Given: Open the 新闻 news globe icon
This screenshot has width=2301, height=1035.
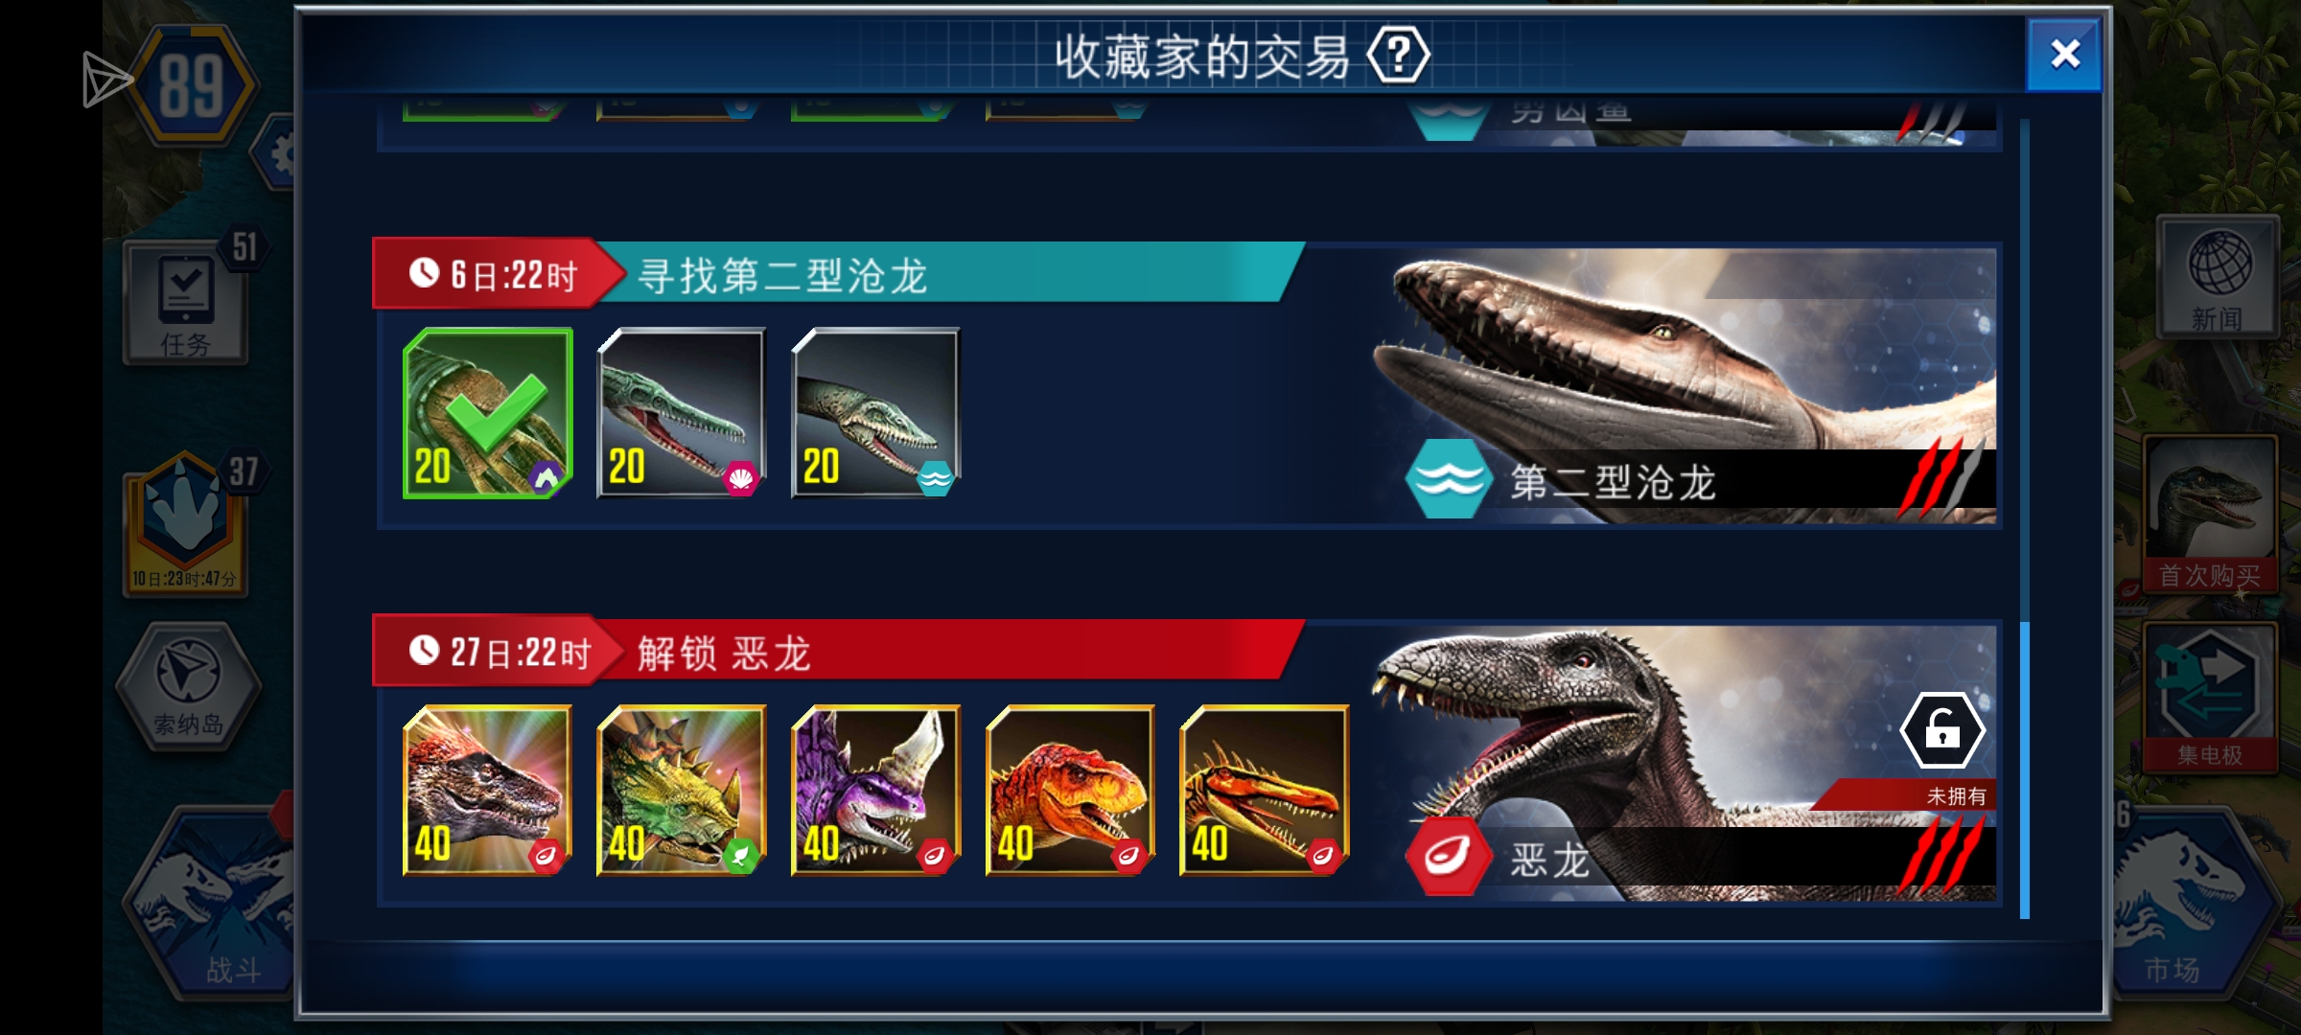Looking at the screenshot, I should coord(2218,278).
